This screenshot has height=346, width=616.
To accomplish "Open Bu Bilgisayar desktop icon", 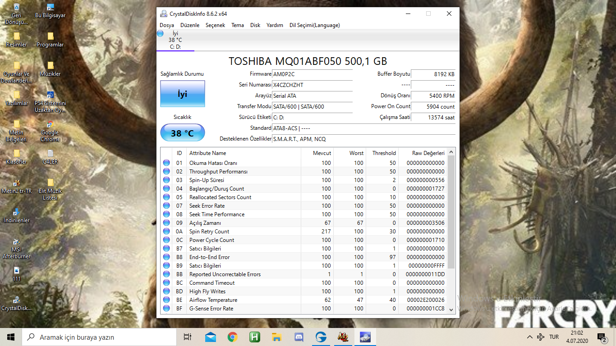I will (x=50, y=11).
